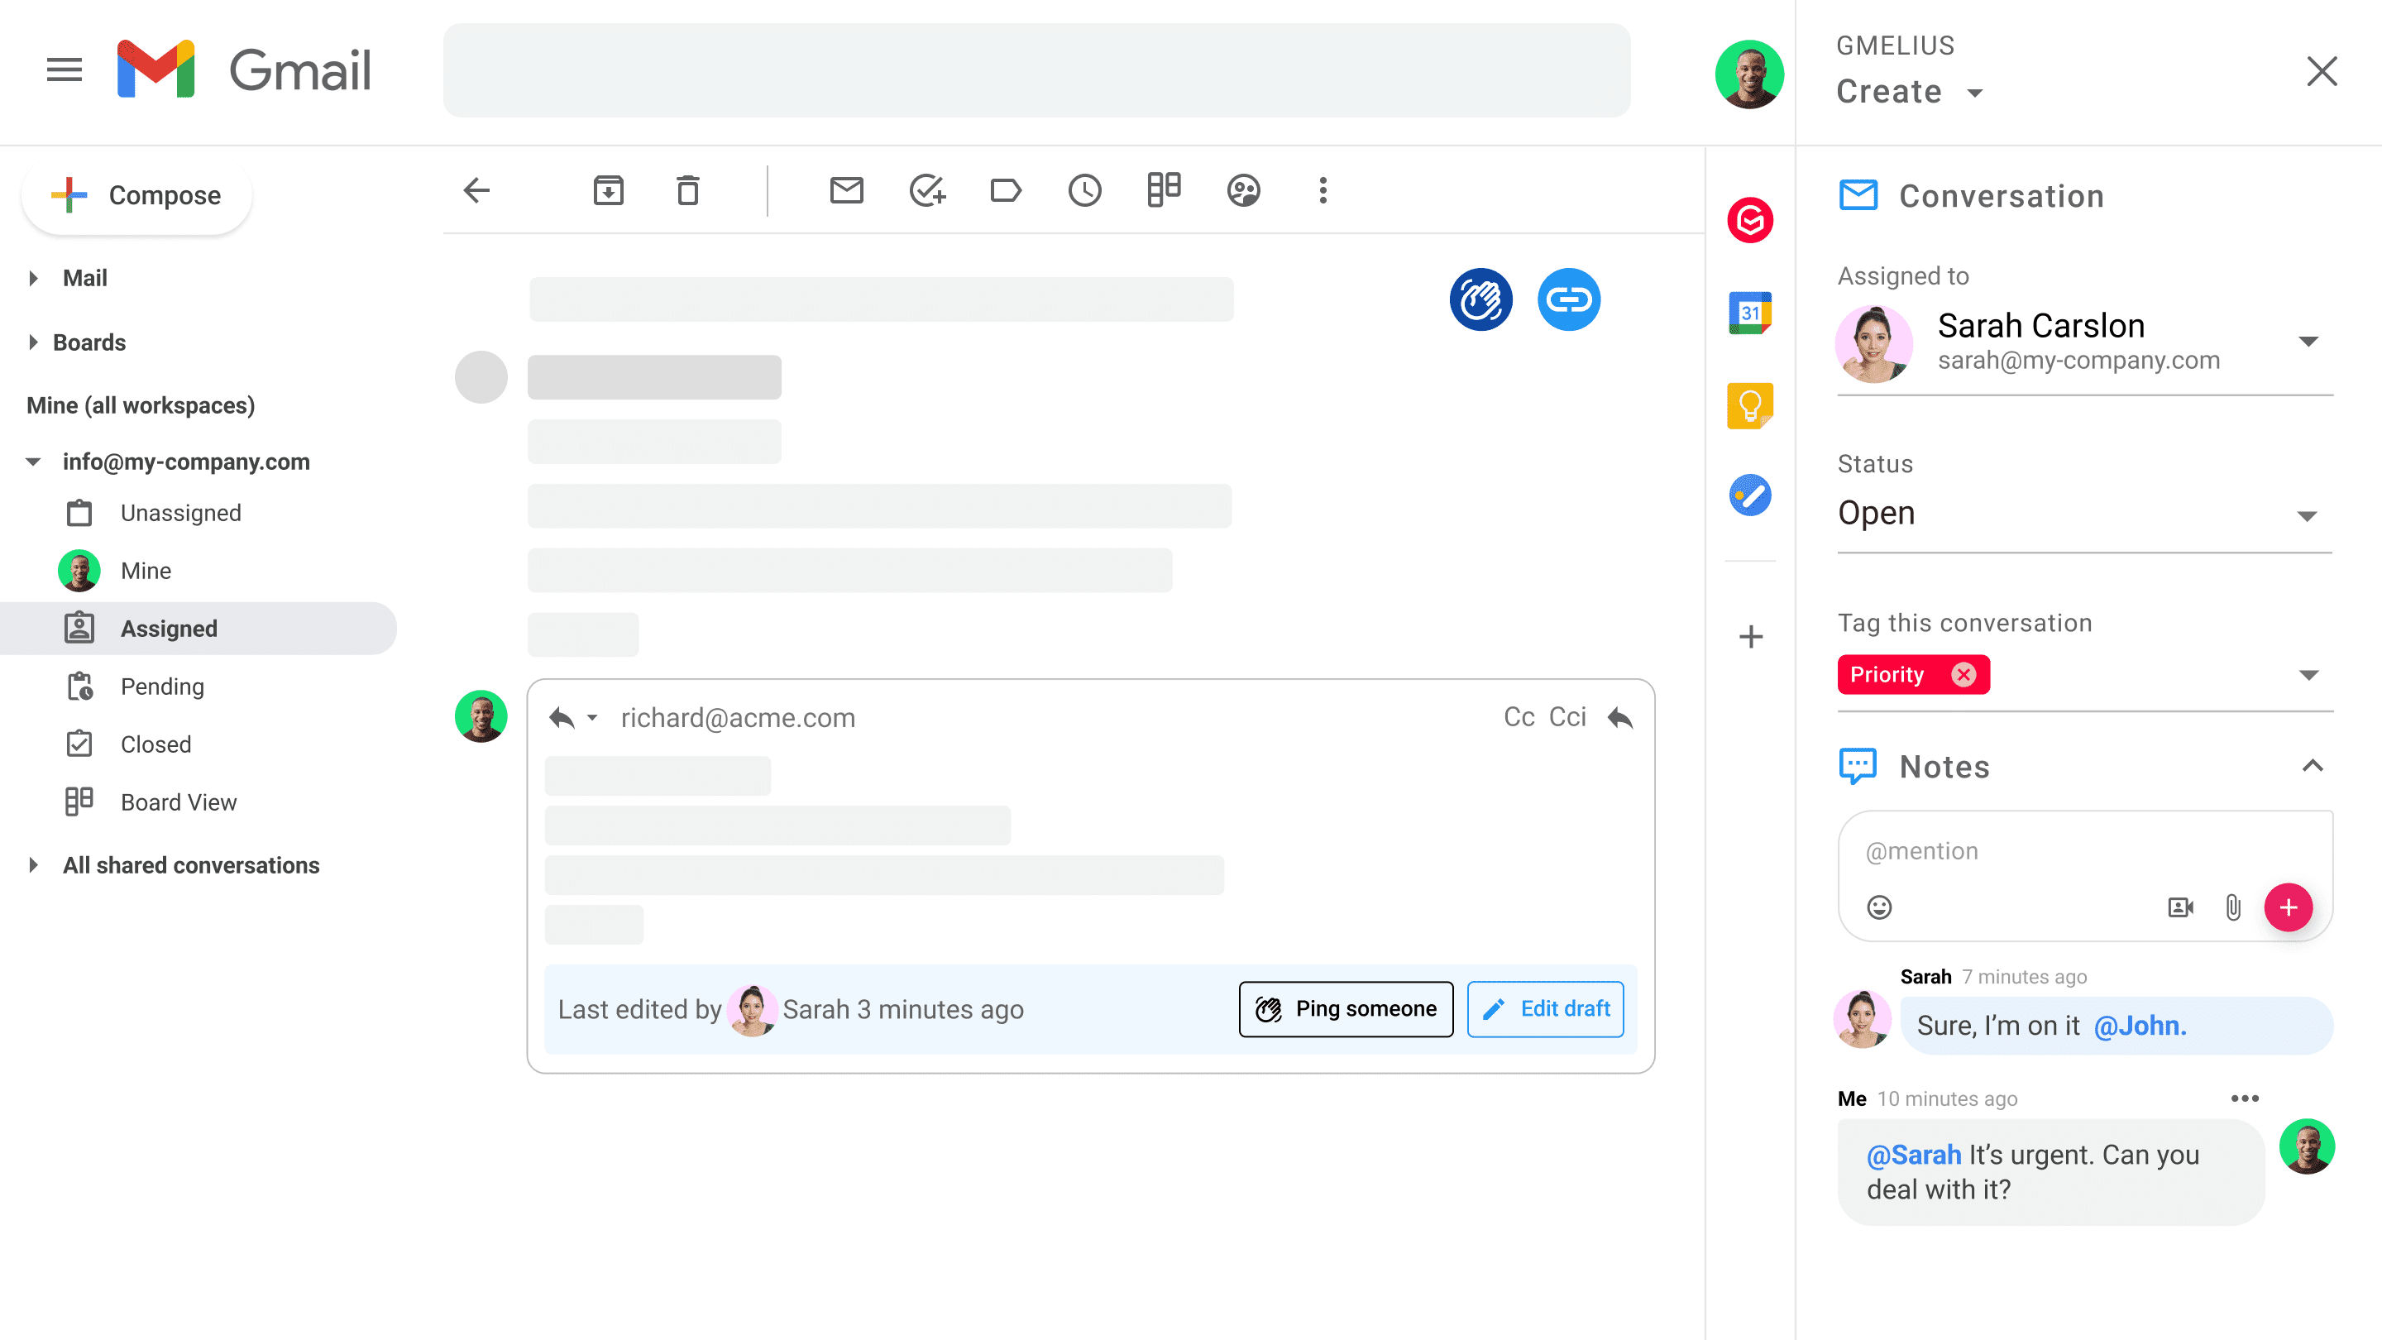Remove the Priority tag label
This screenshot has width=2382, height=1340.
(x=1965, y=672)
